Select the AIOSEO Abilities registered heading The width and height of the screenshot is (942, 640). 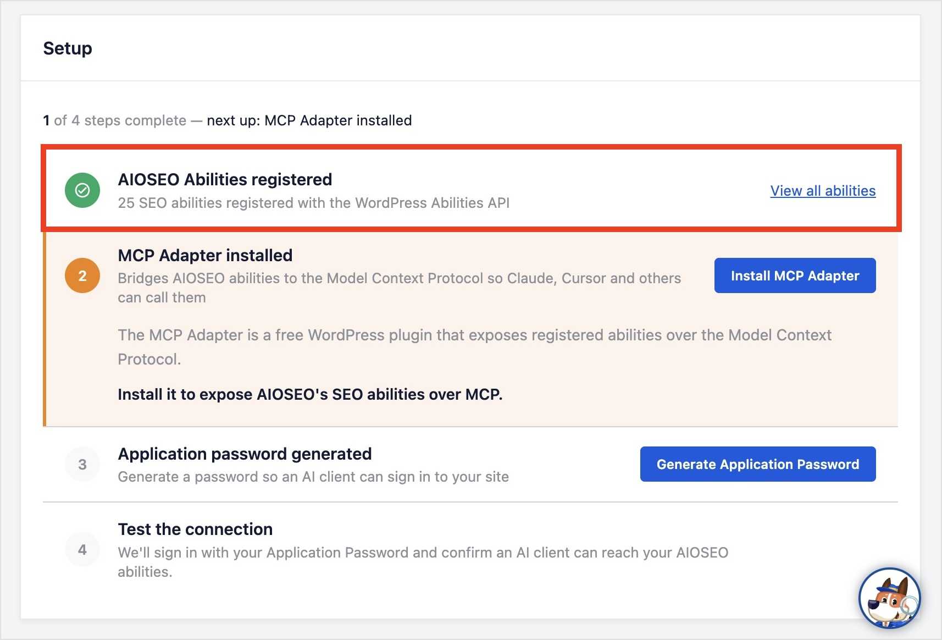[225, 179]
